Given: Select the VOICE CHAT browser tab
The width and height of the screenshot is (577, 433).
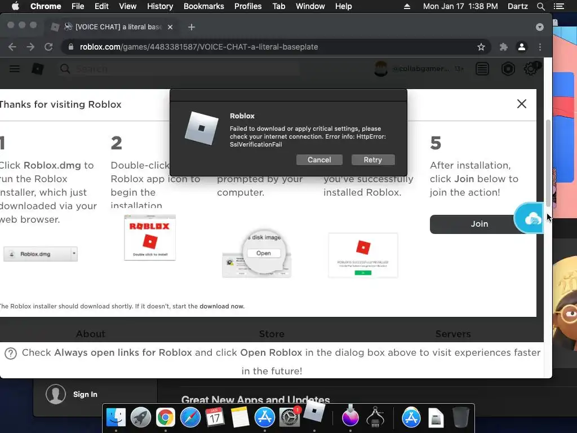Looking at the screenshot, I should point(112,27).
